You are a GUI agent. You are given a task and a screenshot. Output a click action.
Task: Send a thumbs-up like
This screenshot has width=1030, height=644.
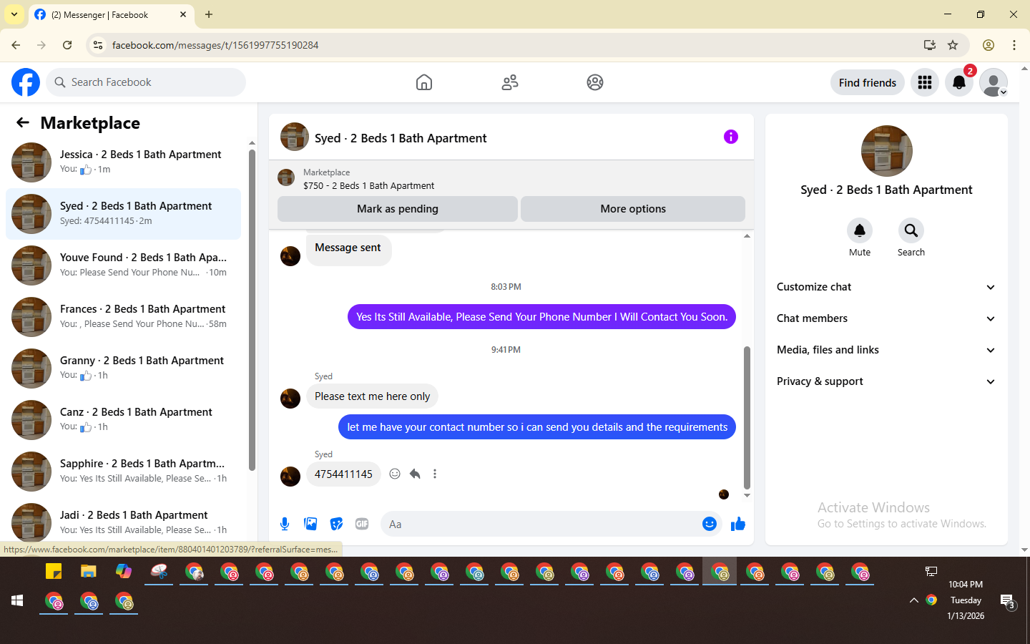click(x=738, y=524)
